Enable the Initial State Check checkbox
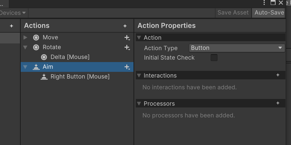This screenshot has height=145, width=291. click(214, 58)
